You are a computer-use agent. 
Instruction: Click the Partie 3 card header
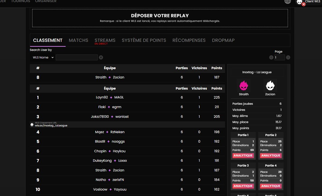click(243, 166)
